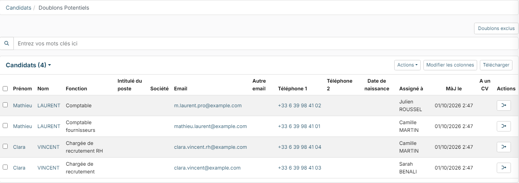This screenshot has width=519, height=183.
Task: Click Julien ROUSSEL assignee cell
Action: pyautogui.click(x=410, y=105)
